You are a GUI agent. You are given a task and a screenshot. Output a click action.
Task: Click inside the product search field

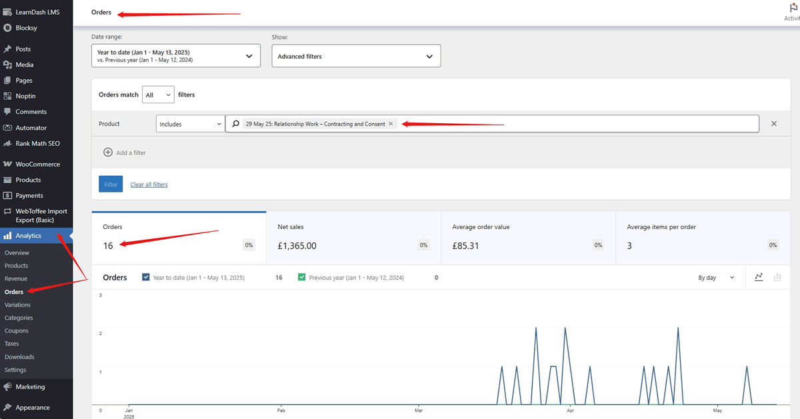tap(492, 124)
